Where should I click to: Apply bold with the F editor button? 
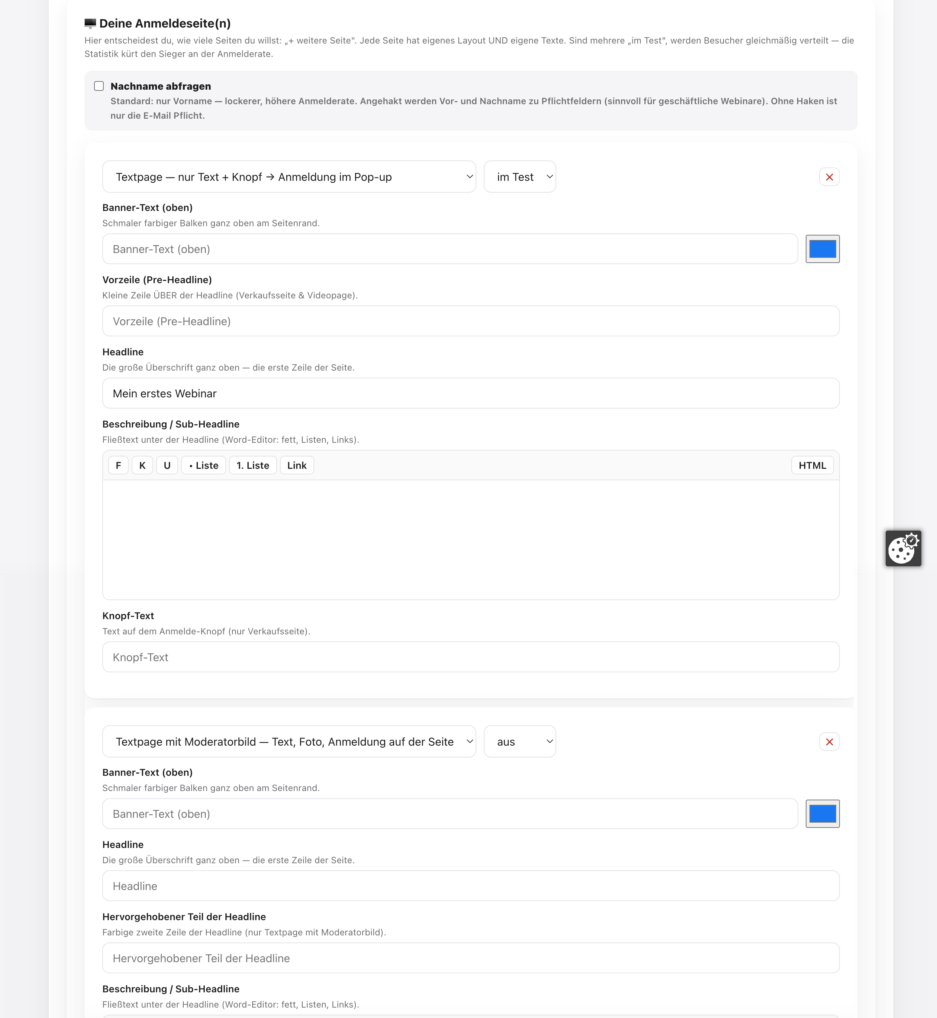(118, 465)
